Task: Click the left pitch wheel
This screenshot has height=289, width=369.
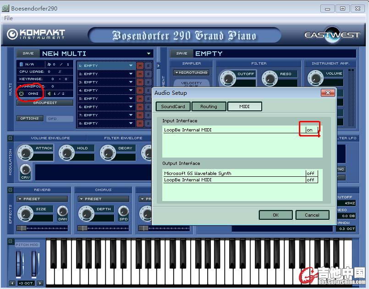Action: coord(19,264)
